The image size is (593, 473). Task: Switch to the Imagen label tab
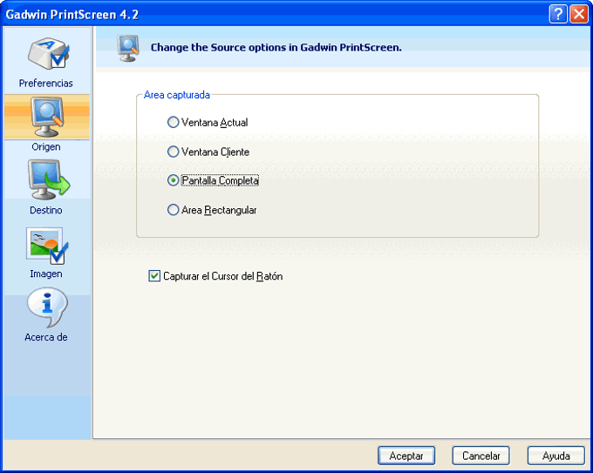[x=45, y=274]
